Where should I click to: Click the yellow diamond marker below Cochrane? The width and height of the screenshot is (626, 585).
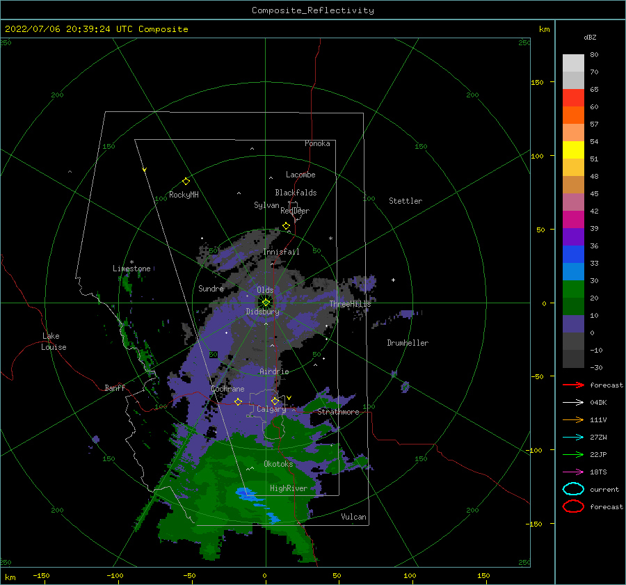239,402
